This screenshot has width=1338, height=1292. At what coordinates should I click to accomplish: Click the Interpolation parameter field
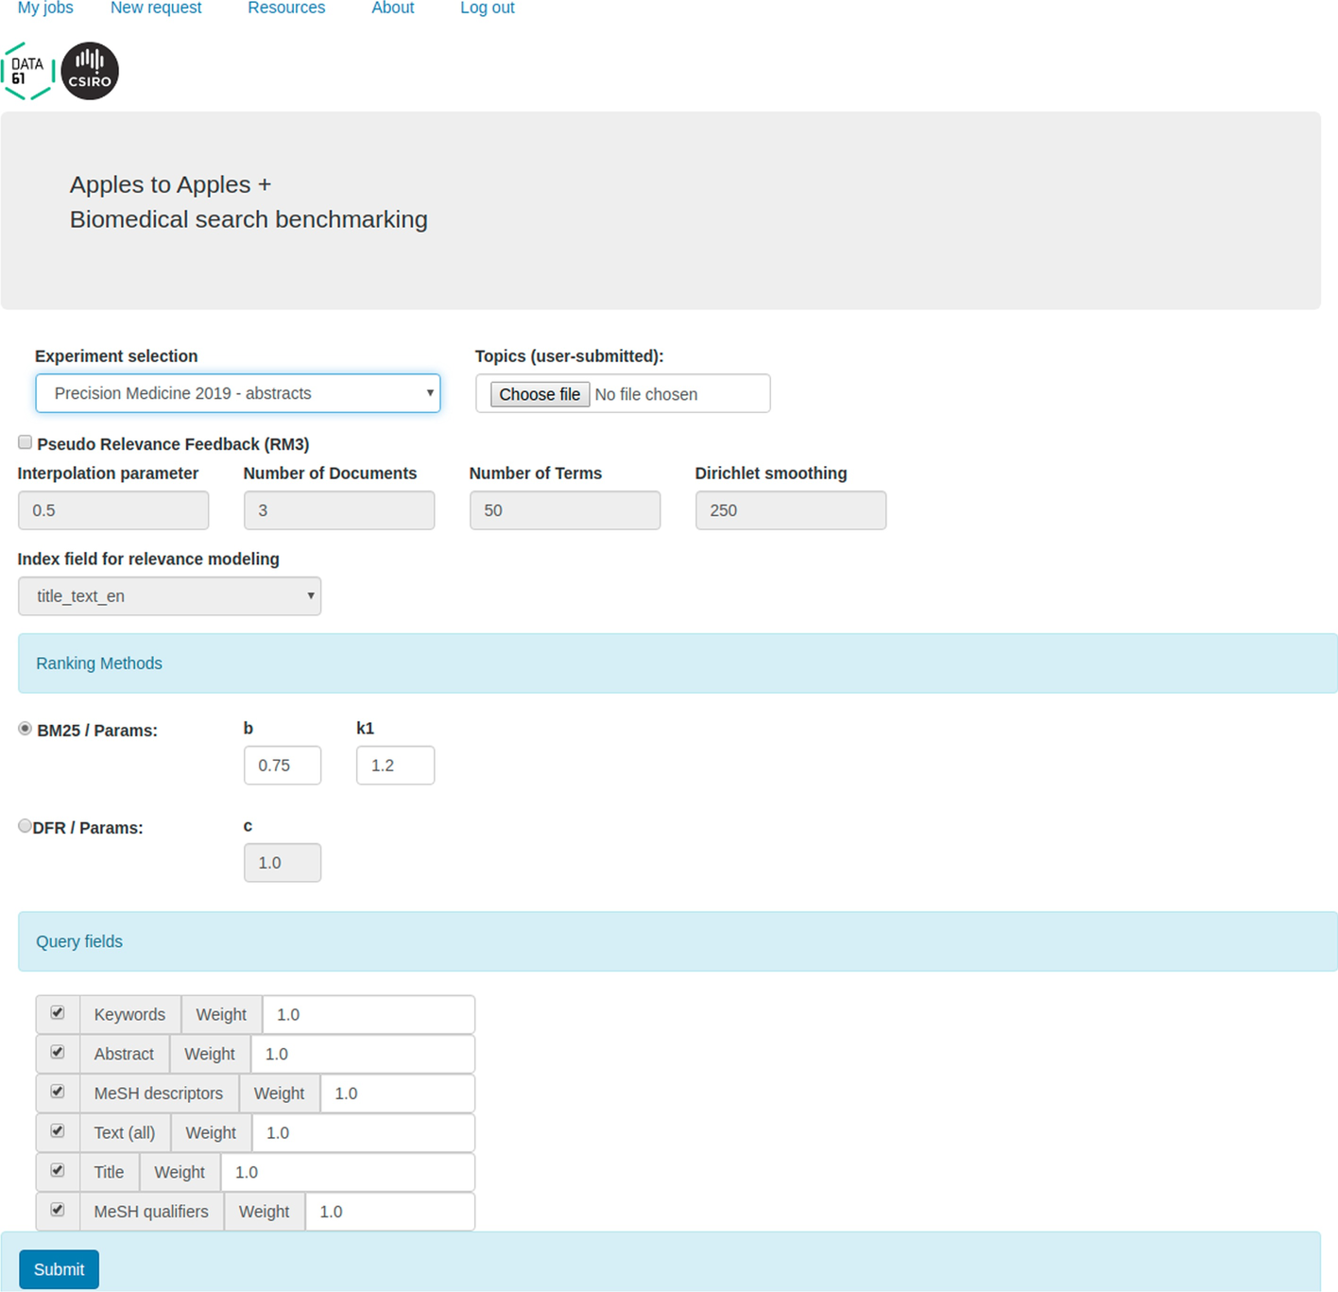(113, 510)
